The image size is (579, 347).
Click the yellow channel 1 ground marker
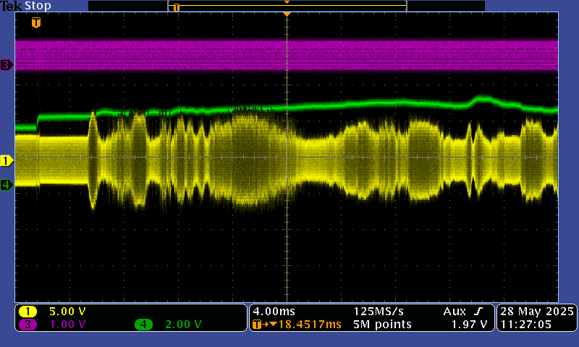click(7, 160)
